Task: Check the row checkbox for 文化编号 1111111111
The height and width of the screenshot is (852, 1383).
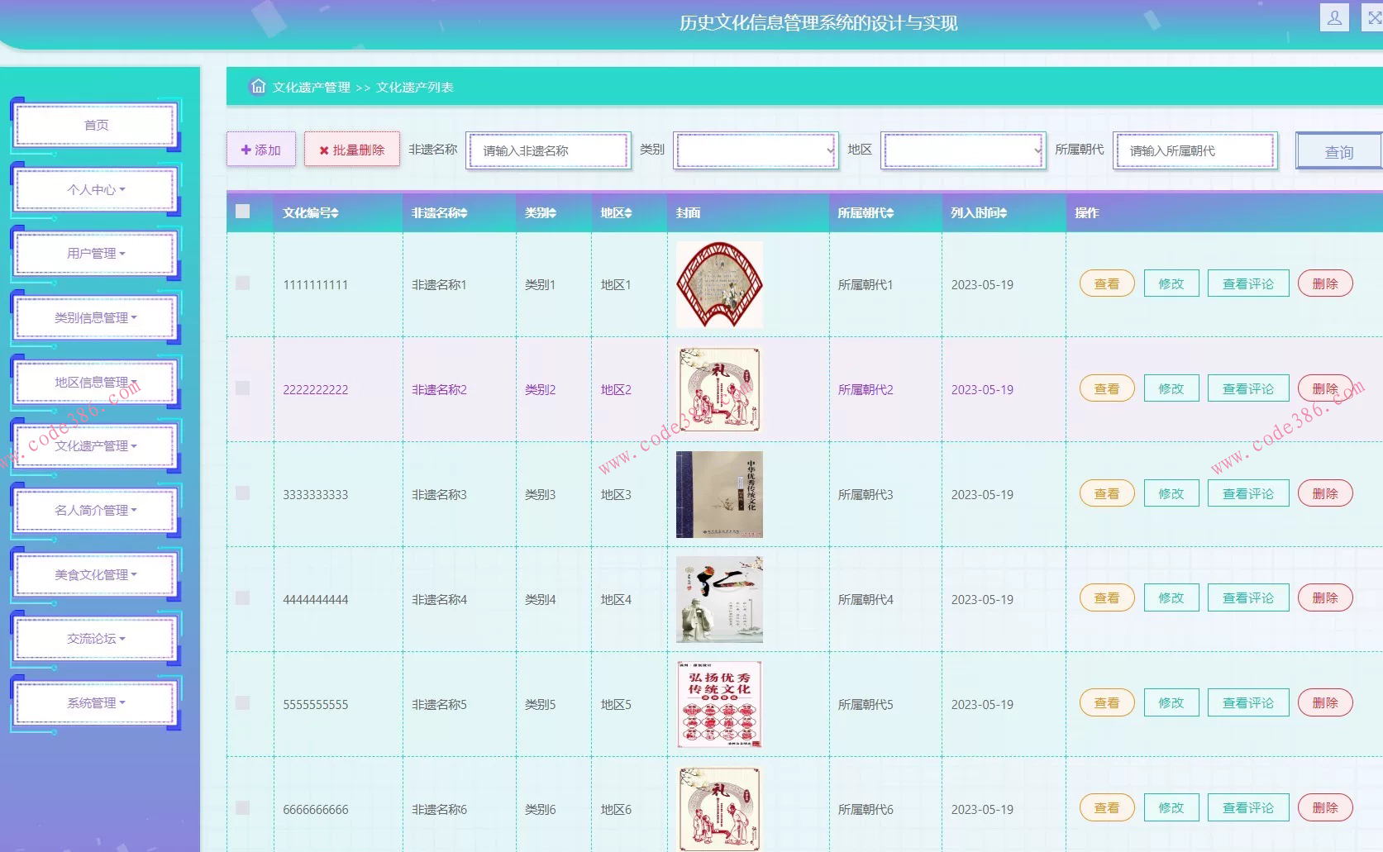Action: point(242,283)
